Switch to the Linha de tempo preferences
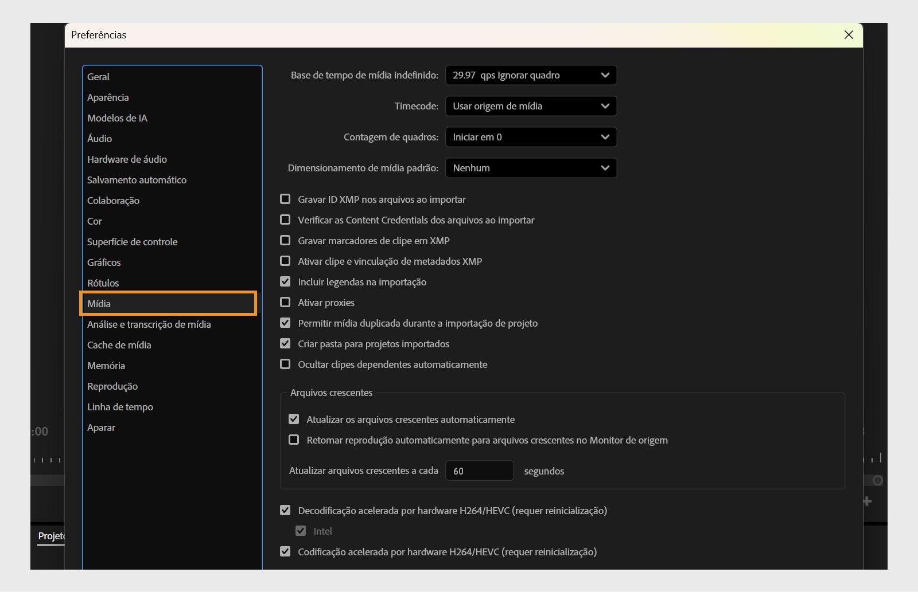This screenshot has width=918, height=592. coord(120,406)
